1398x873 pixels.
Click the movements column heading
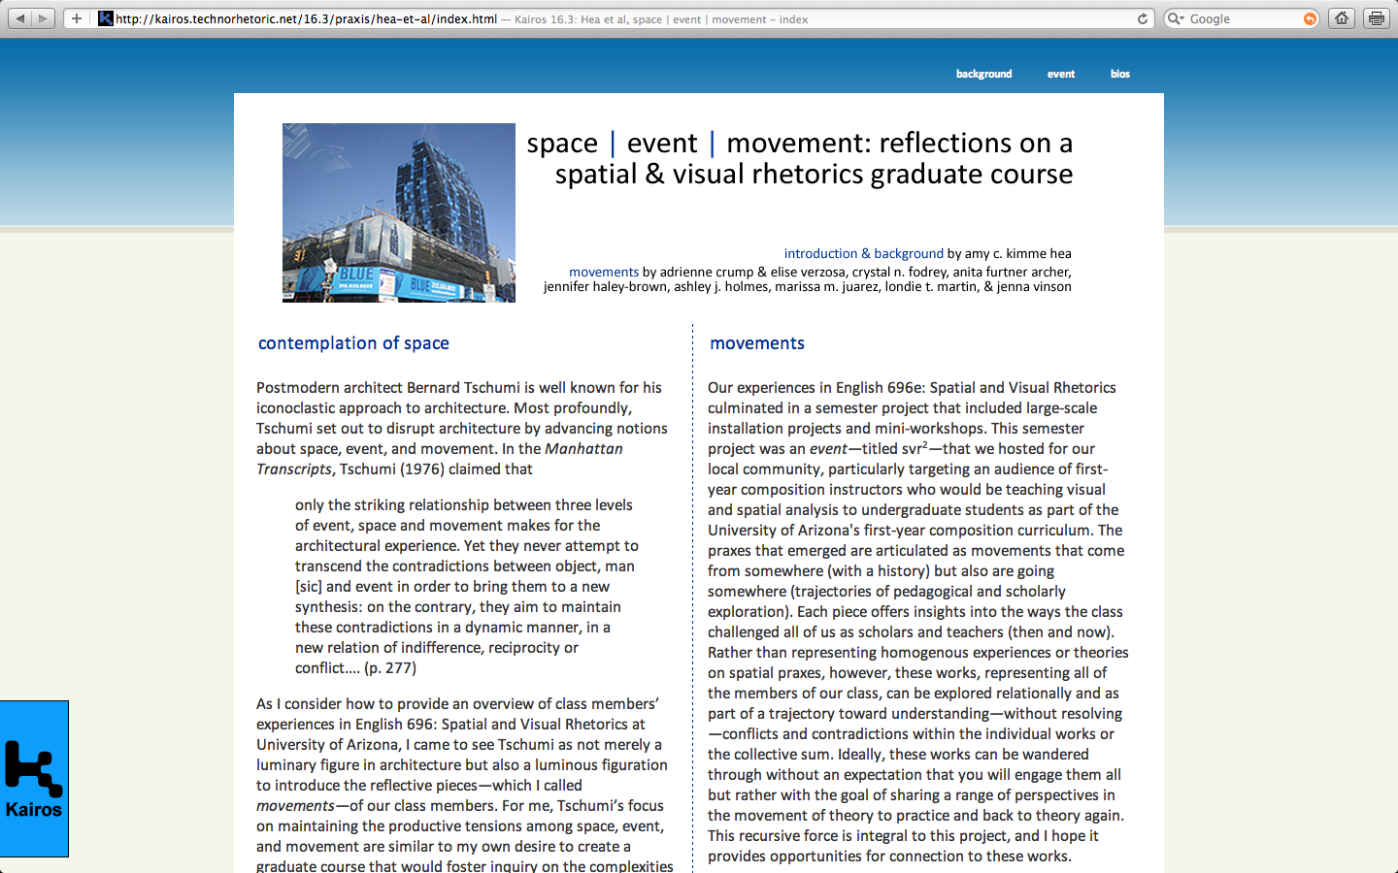756,343
